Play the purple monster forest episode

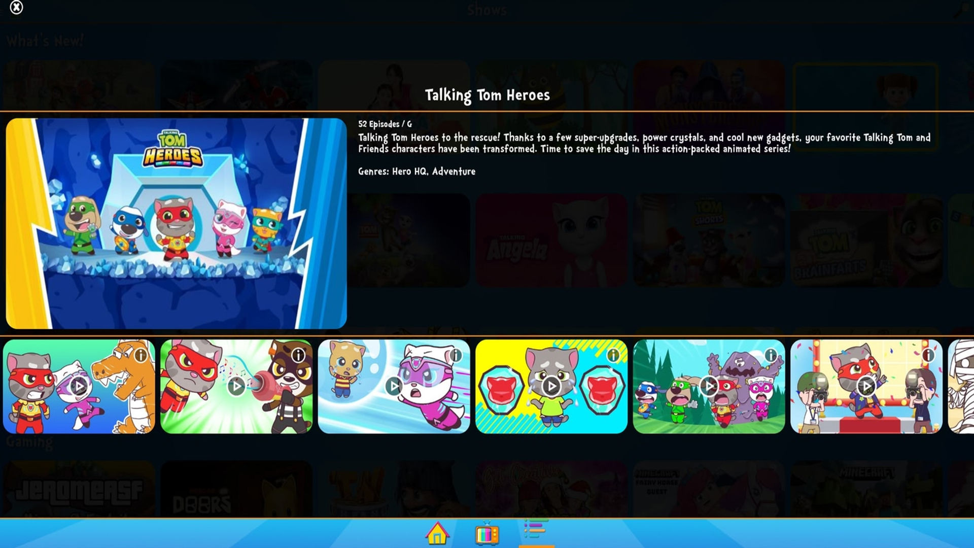[x=709, y=387]
